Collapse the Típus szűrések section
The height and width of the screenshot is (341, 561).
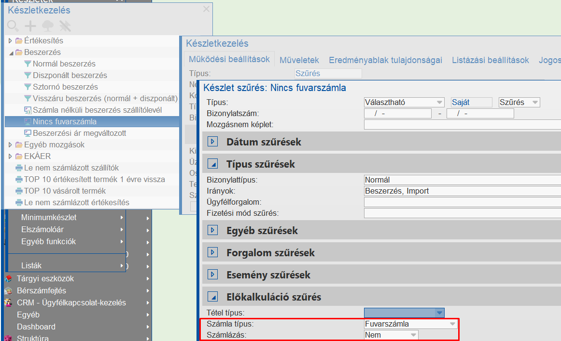pyautogui.click(x=212, y=164)
